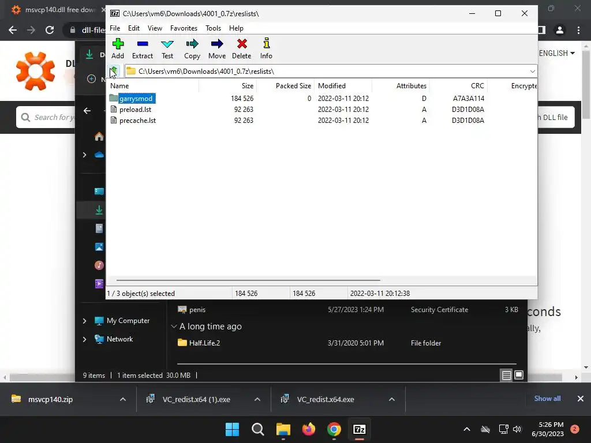Switch Explorer to details view

[x=506, y=375]
